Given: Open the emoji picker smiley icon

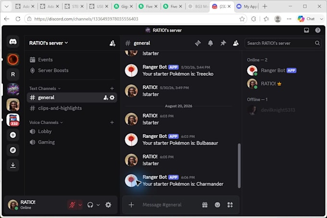Looking at the screenshot, I should [217, 205].
